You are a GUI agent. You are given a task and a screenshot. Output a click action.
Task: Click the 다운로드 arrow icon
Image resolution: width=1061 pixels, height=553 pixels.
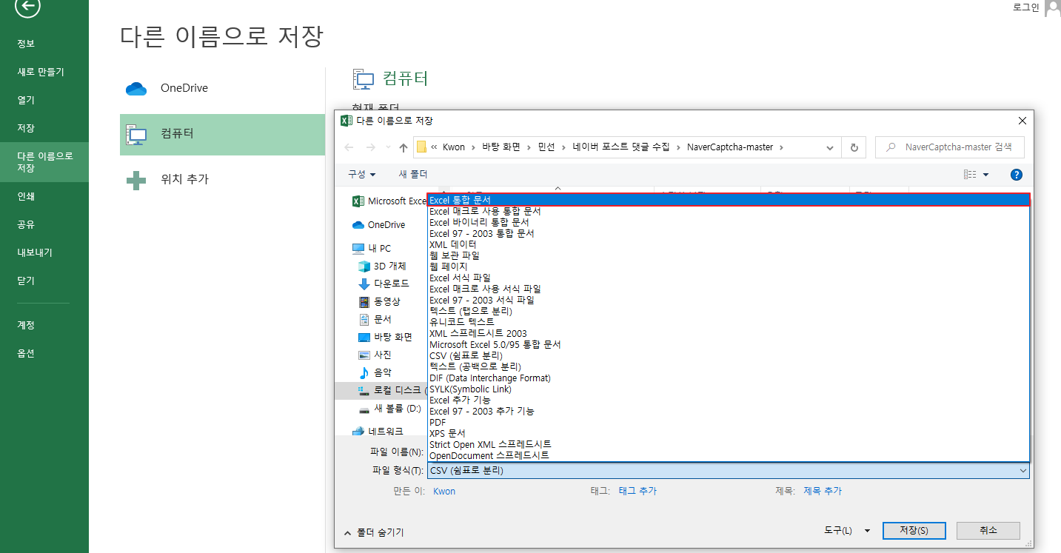coord(364,284)
